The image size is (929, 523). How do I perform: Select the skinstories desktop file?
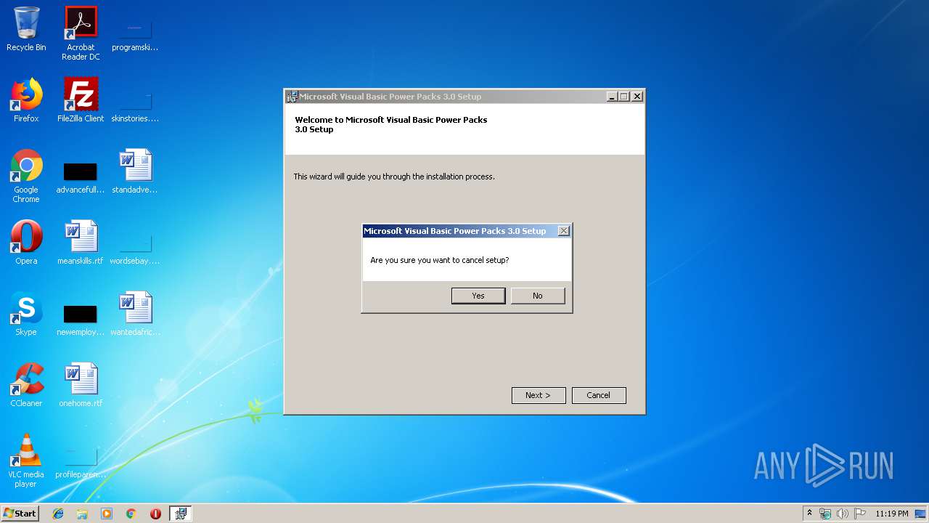click(135, 105)
